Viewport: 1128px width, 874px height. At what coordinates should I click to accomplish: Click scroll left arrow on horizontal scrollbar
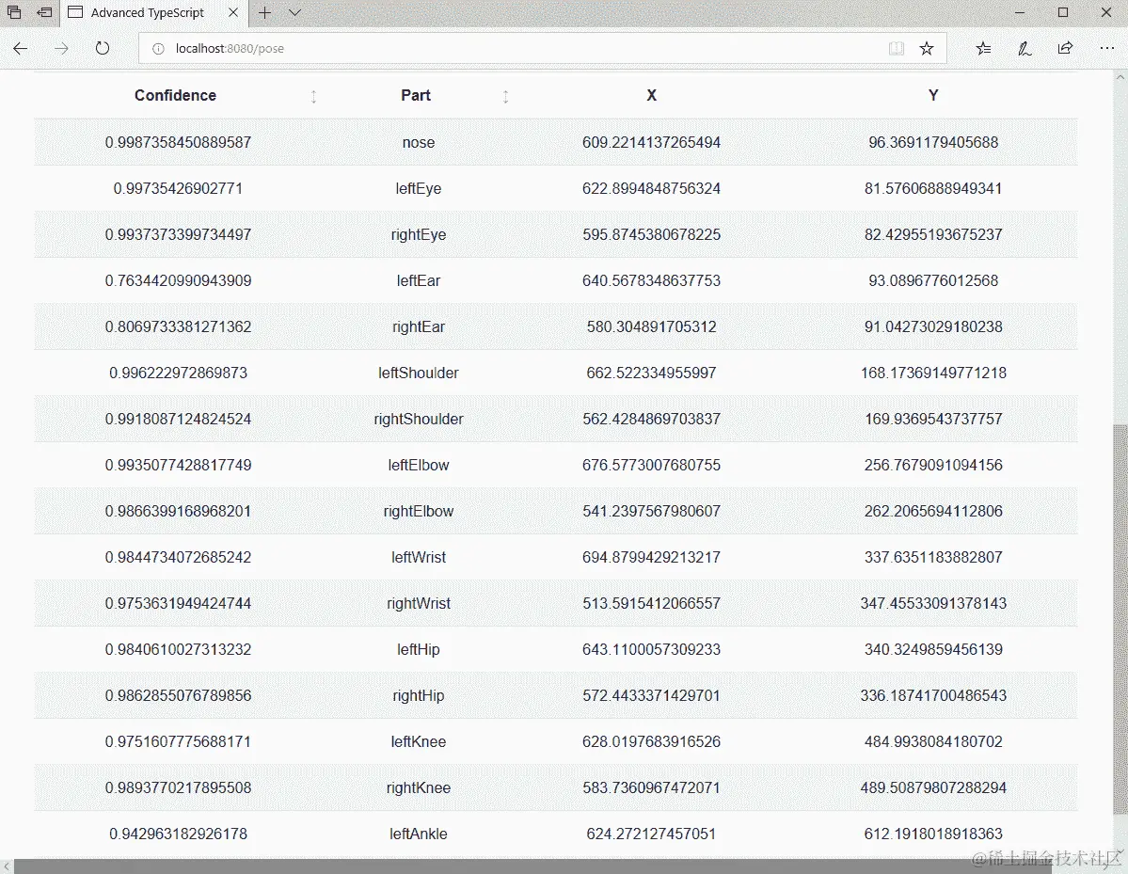point(7,866)
